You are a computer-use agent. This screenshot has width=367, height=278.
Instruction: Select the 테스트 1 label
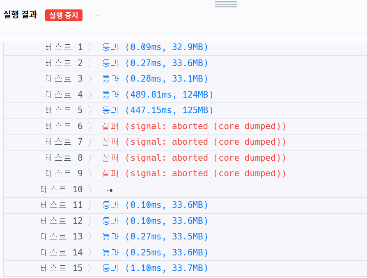64,47
